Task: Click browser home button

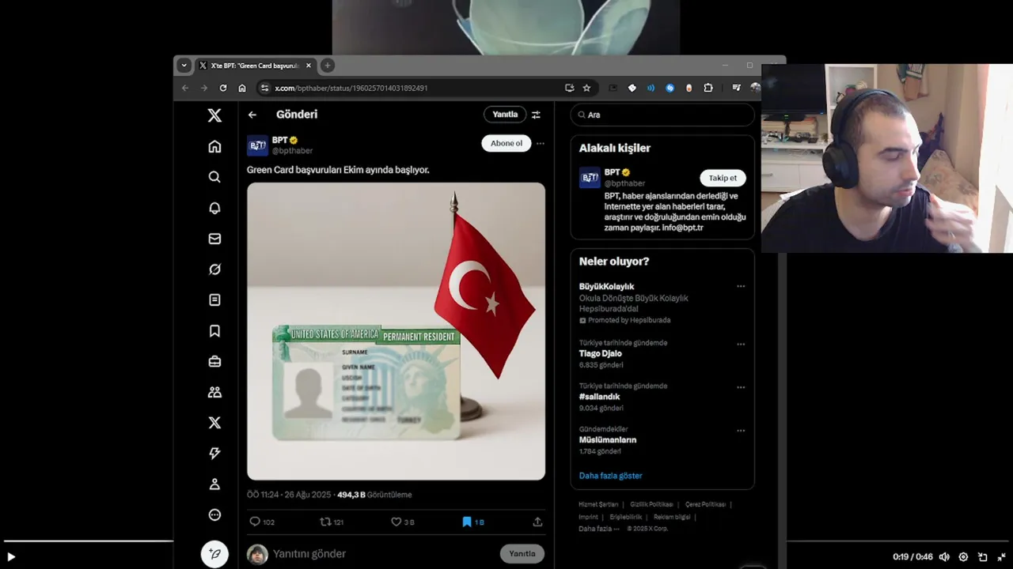Action: 242,88
